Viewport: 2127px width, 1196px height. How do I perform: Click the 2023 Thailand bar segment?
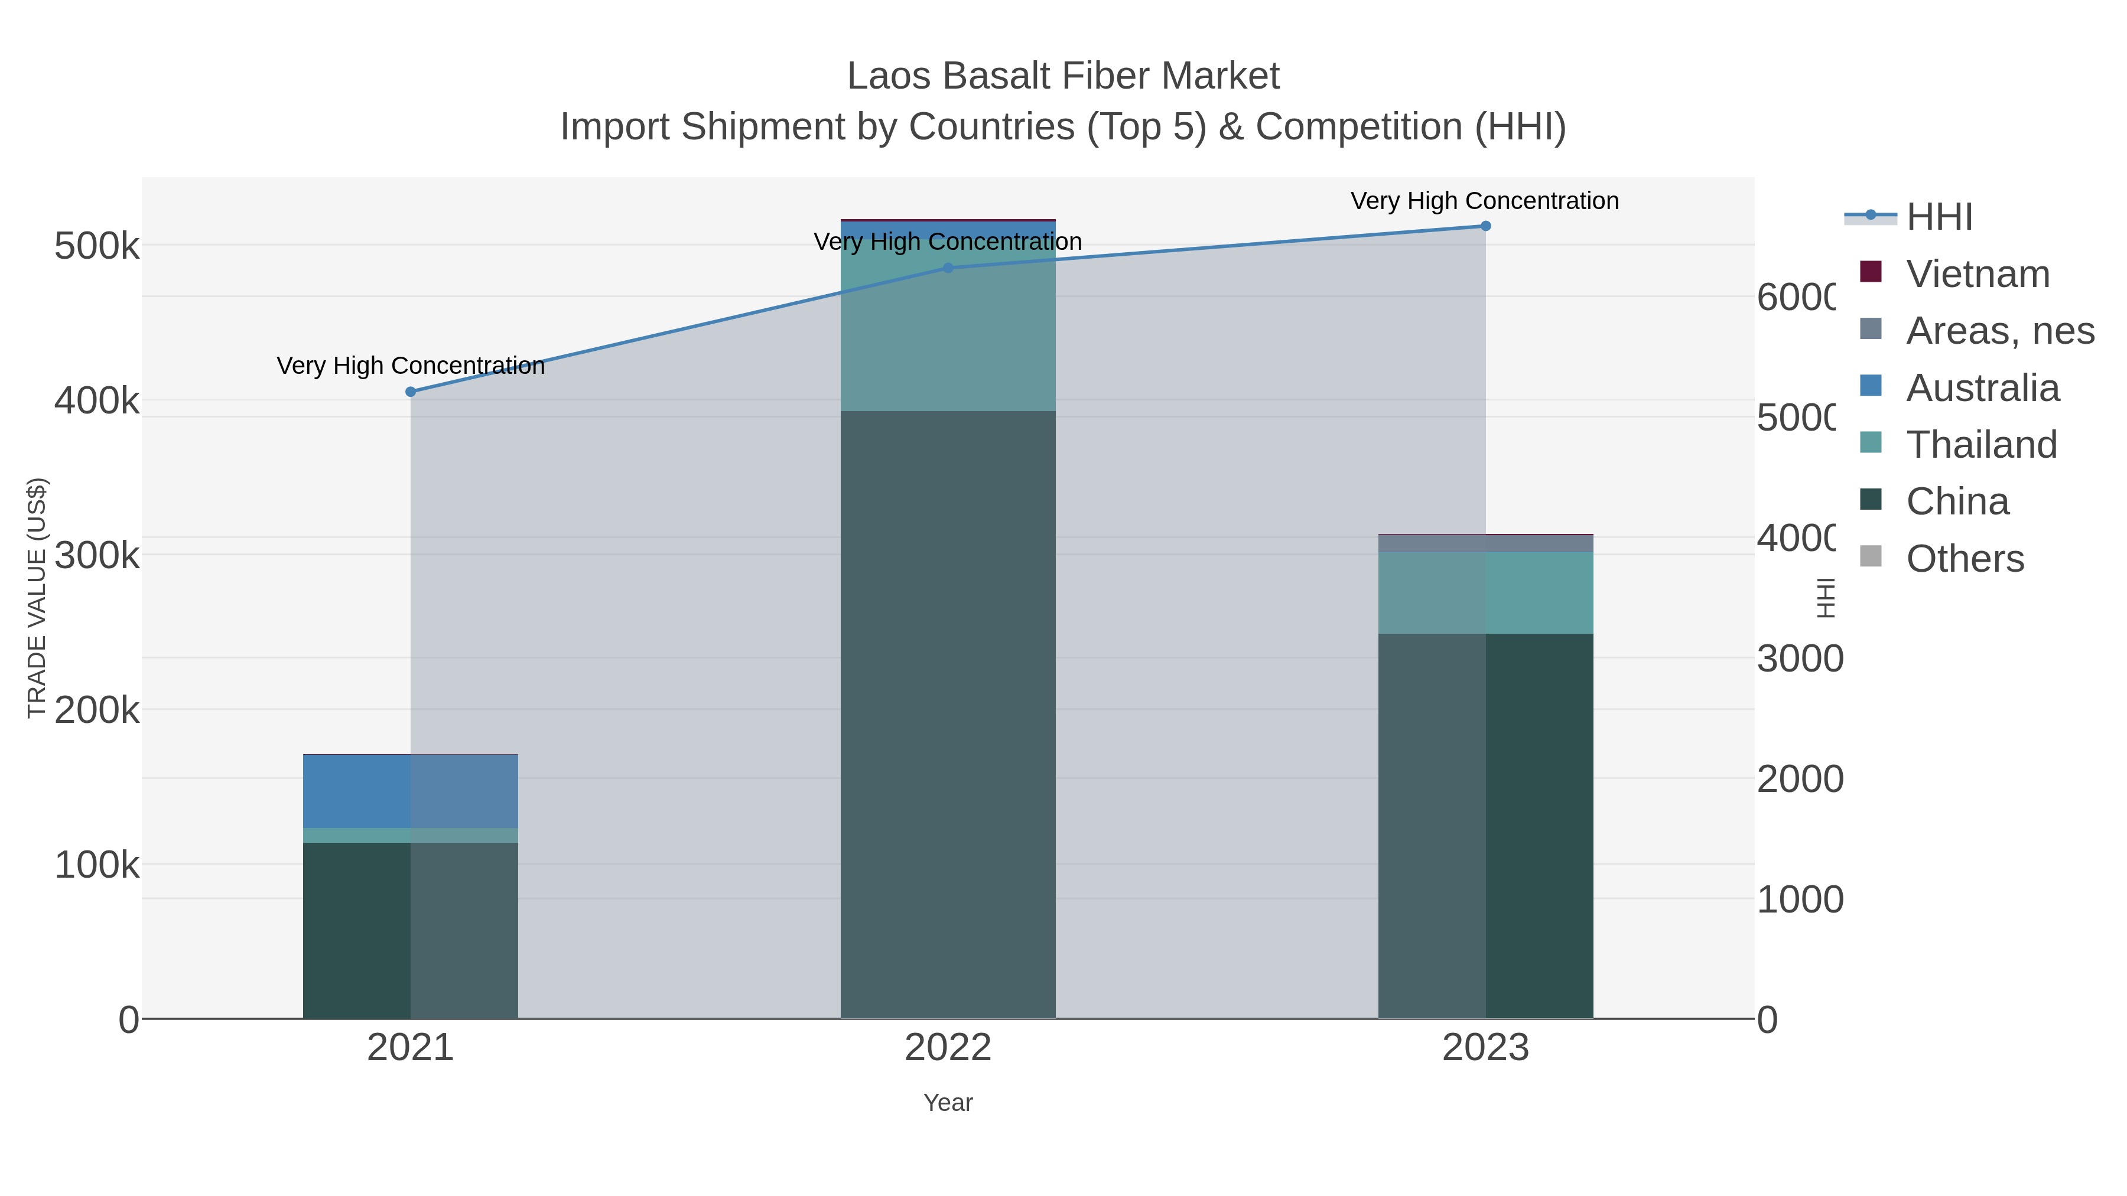(x=1485, y=594)
